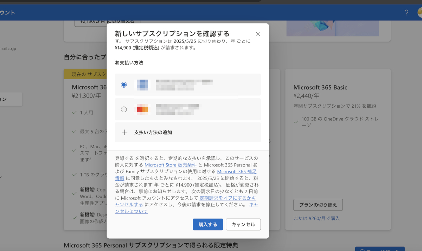This screenshot has height=251, width=422.
Task: Open the account avatar menu
Action: point(419,12)
